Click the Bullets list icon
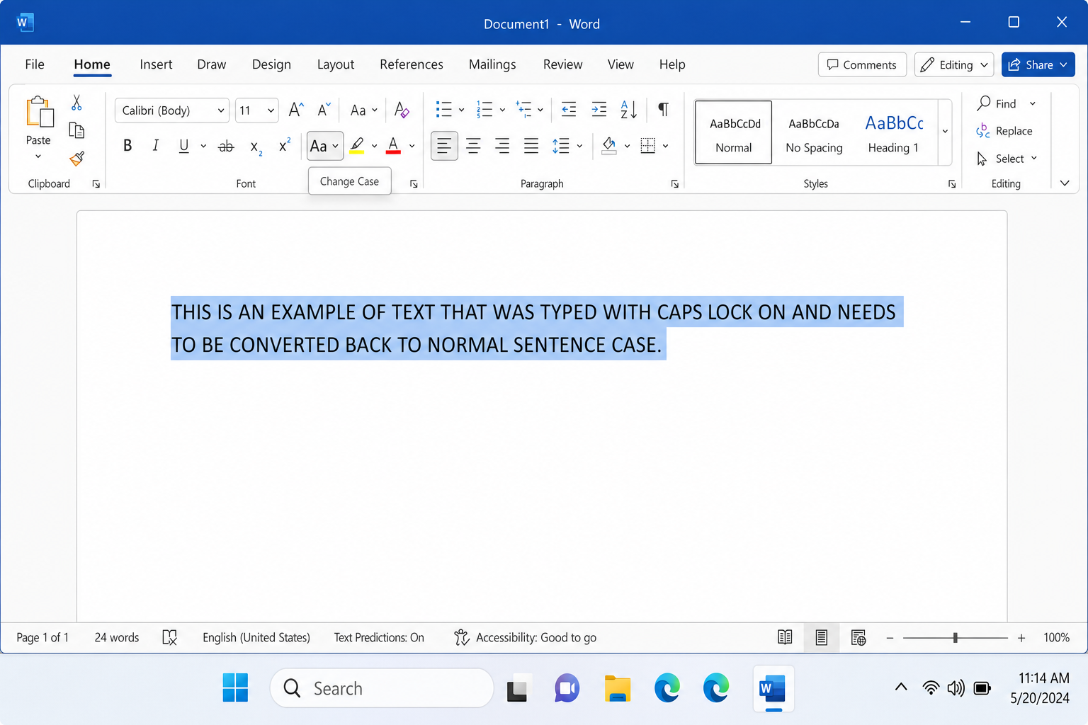The image size is (1088, 725). click(x=444, y=109)
